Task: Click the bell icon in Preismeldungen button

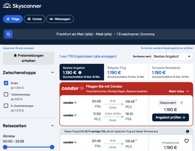Action: pyautogui.click(x=15, y=56)
